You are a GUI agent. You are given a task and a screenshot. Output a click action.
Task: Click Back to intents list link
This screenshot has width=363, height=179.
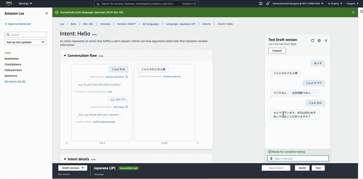pos(18,24)
